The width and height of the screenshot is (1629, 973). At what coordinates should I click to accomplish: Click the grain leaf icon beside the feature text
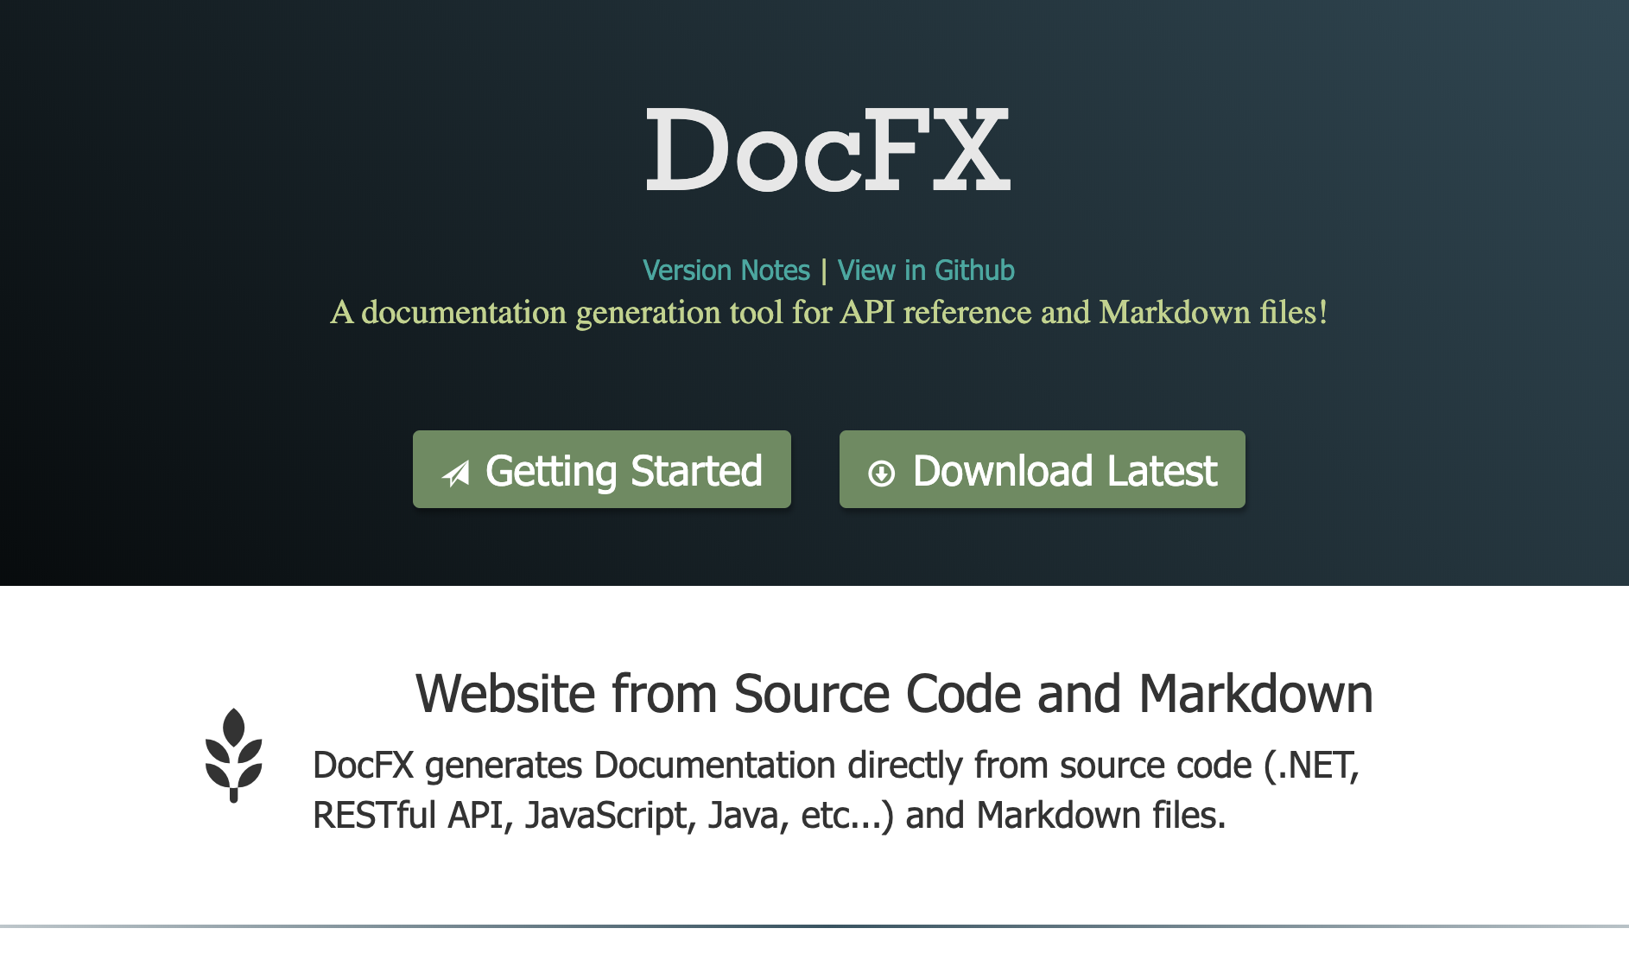coord(234,755)
